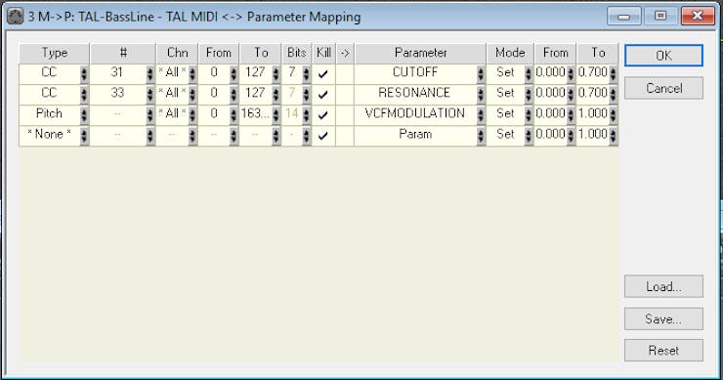Image resolution: width=723 pixels, height=380 pixels.
Task: Maximize the Parameter Mapping window
Action: point(660,17)
